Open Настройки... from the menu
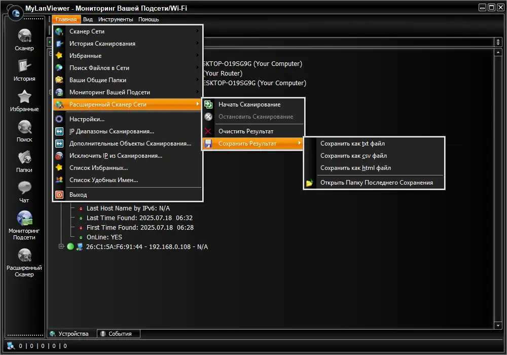The image size is (507, 355). [128, 119]
